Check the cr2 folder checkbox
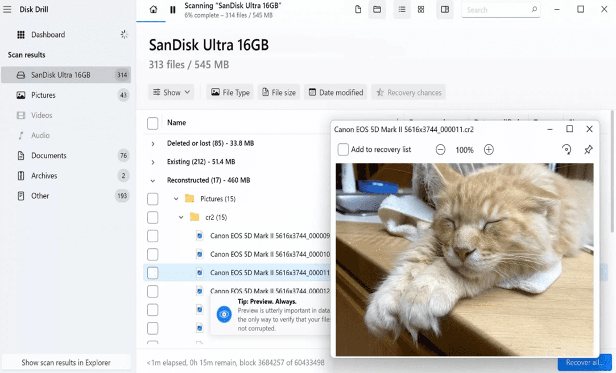Screen dimensions: 616x373 (152, 217)
